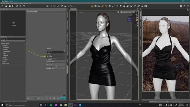Select the Custom Bricks tree item
The image size is (190, 107).
tap(5, 63)
